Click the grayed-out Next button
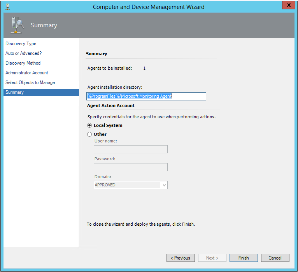The height and width of the screenshot is (272, 298). pos(212,258)
